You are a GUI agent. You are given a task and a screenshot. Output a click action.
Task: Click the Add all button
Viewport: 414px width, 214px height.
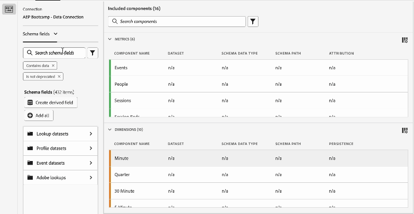click(x=39, y=115)
